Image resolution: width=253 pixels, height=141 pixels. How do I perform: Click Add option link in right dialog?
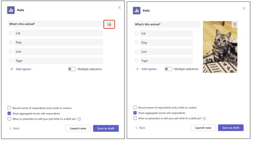click(149, 69)
